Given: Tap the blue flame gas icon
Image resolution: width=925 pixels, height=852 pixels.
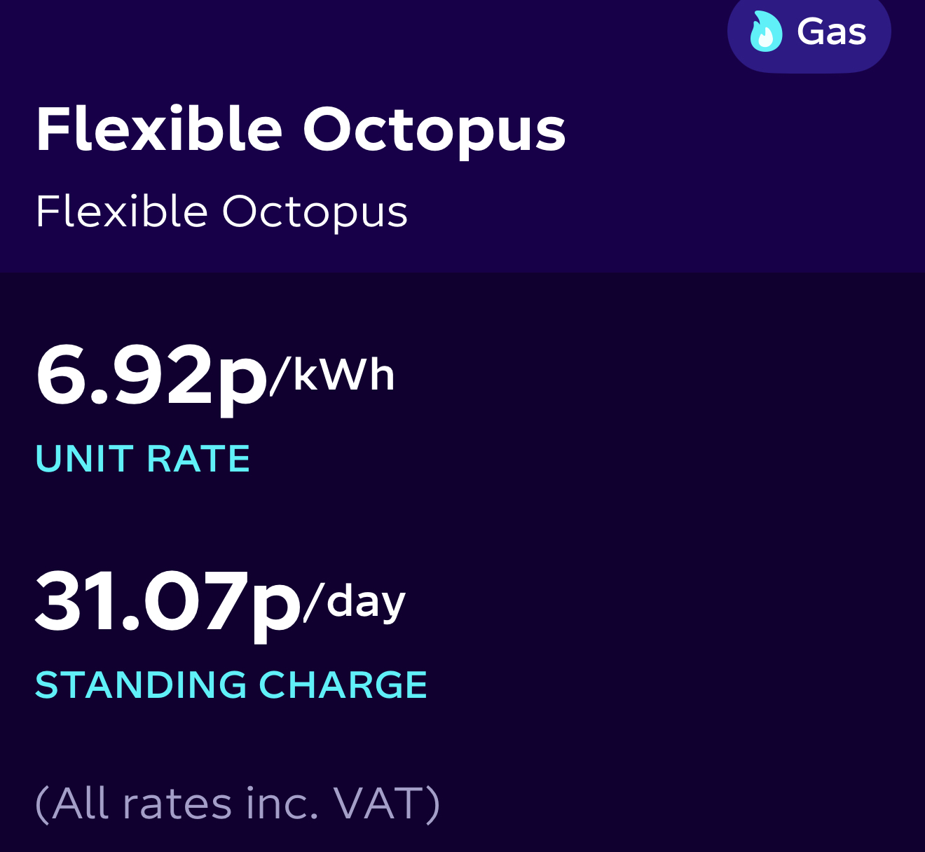Looking at the screenshot, I should coord(765,32).
